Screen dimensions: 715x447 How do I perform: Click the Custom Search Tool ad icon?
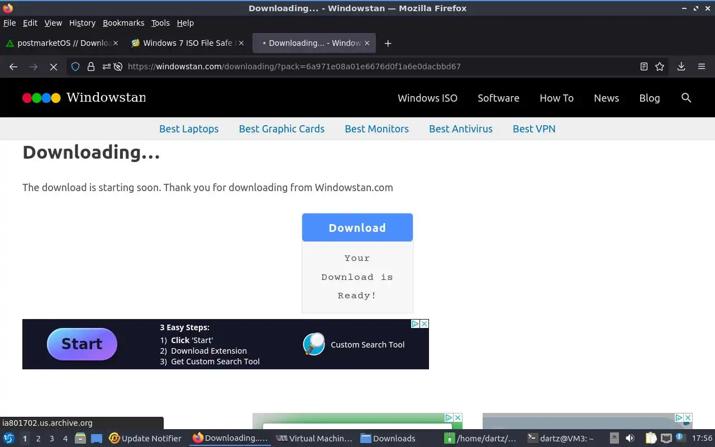coord(314,344)
